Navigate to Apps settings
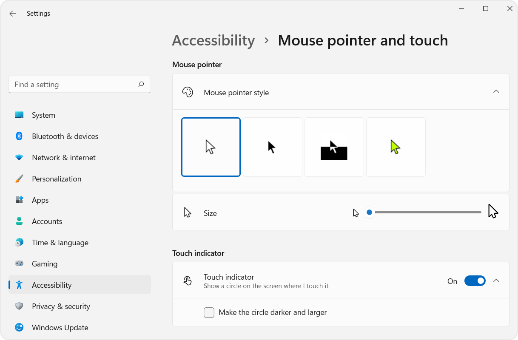518x340 pixels. point(40,200)
